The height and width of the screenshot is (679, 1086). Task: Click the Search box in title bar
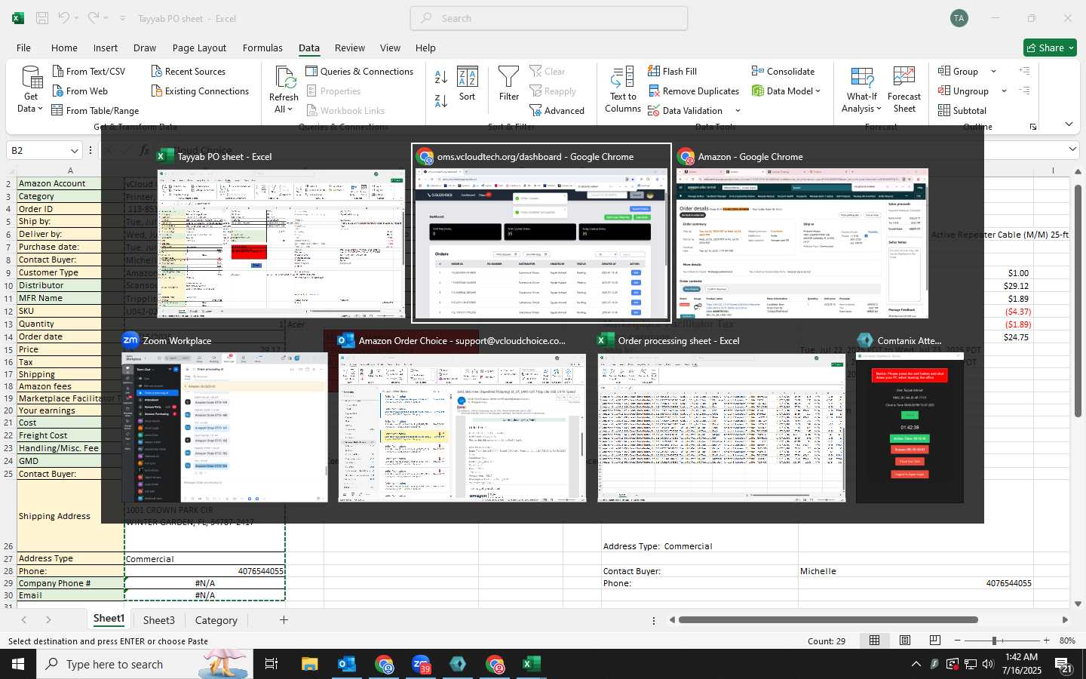[549, 18]
